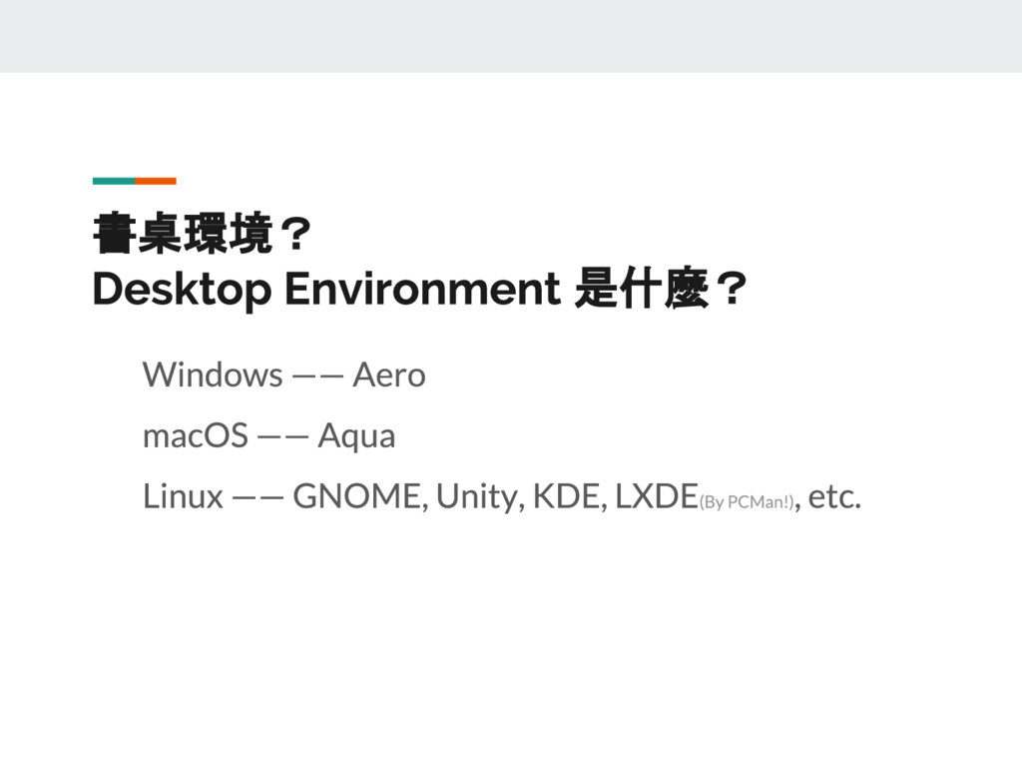Click the word Windows
This screenshot has height=767, width=1022.
tap(212, 376)
